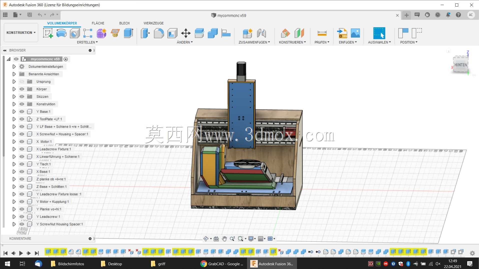Image resolution: width=479 pixels, height=269 pixels.
Task: Open the Windows Start menu
Action: coord(7,264)
